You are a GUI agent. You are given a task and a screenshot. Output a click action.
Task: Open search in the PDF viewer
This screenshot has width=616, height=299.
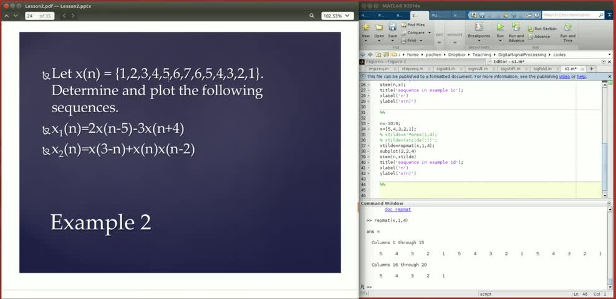pyautogui.click(x=312, y=16)
